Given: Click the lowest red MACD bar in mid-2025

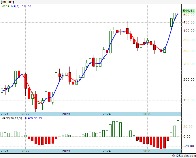Looking at the screenshot, I should 161,143.
